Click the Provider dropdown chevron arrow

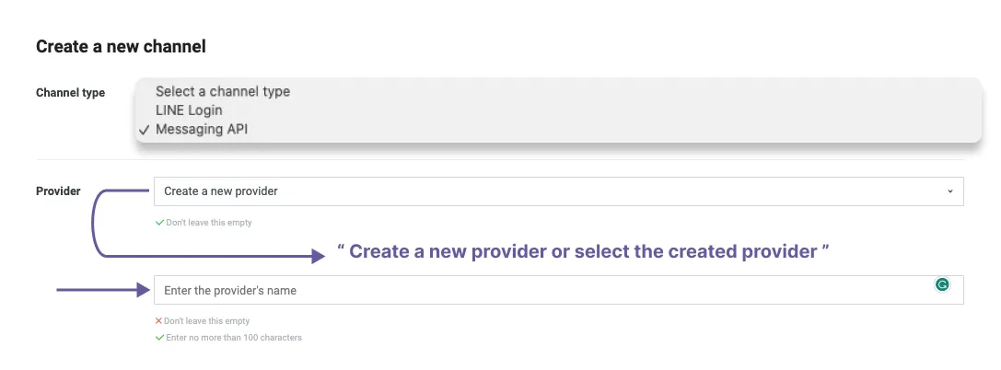950,191
